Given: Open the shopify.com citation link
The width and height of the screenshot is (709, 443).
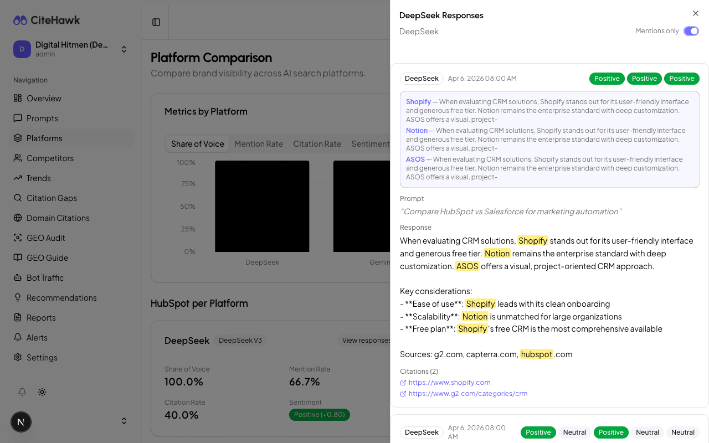Looking at the screenshot, I should (449, 382).
